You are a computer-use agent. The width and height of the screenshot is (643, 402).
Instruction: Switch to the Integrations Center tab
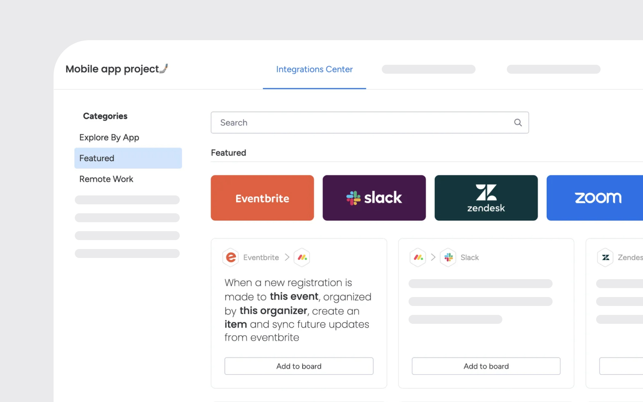coord(314,69)
